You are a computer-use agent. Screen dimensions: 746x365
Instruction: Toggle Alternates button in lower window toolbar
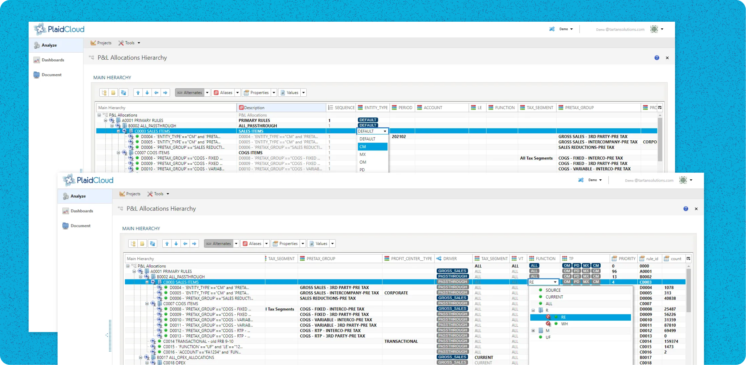point(219,243)
